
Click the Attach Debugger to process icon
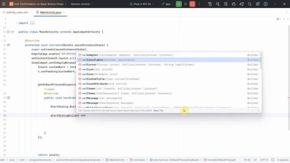(234, 4)
